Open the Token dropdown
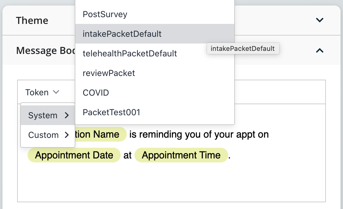 coord(42,92)
